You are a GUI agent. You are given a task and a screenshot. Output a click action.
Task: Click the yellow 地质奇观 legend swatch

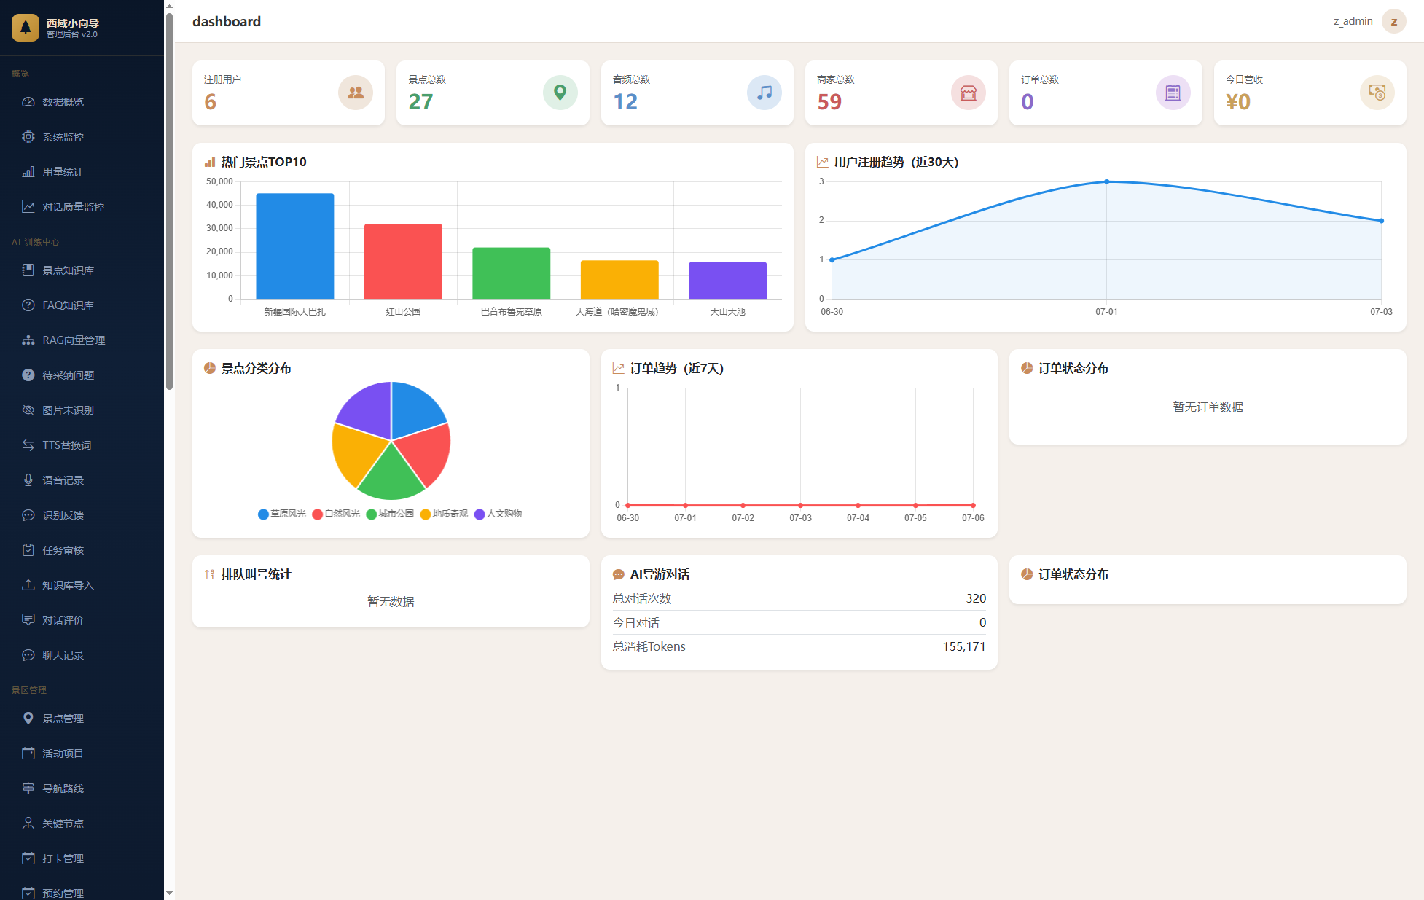tap(426, 514)
